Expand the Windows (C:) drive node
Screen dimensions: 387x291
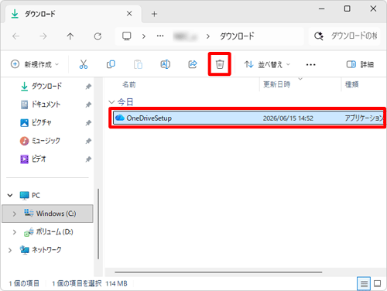[15, 214]
